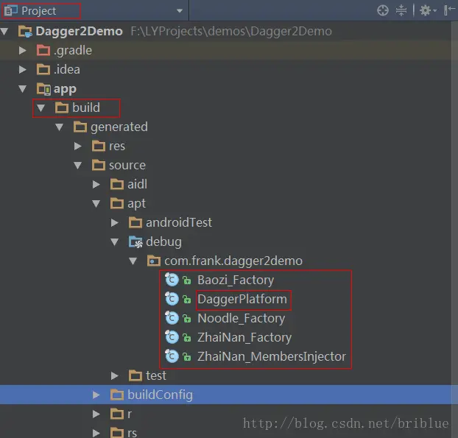Select the buildConfig folder name

click(160, 395)
